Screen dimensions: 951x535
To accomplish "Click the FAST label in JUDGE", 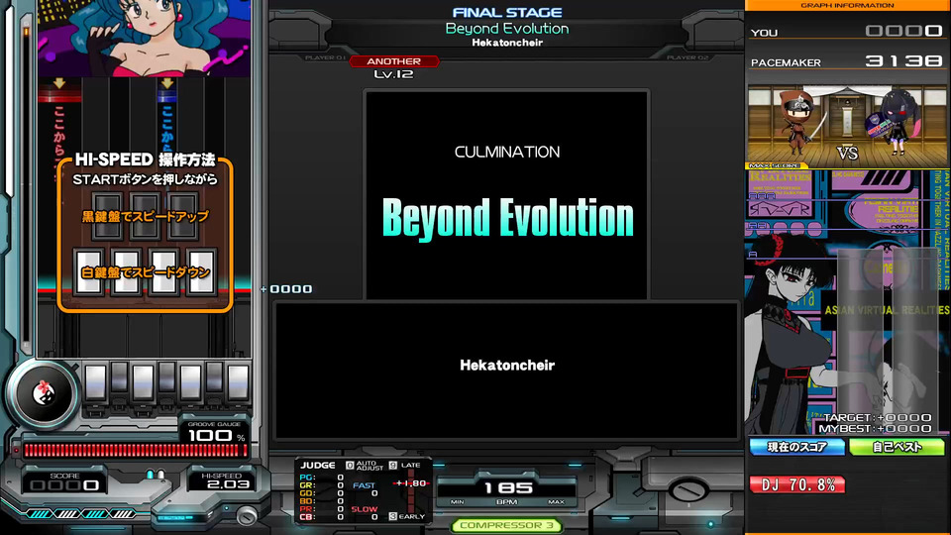I will [x=364, y=485].
